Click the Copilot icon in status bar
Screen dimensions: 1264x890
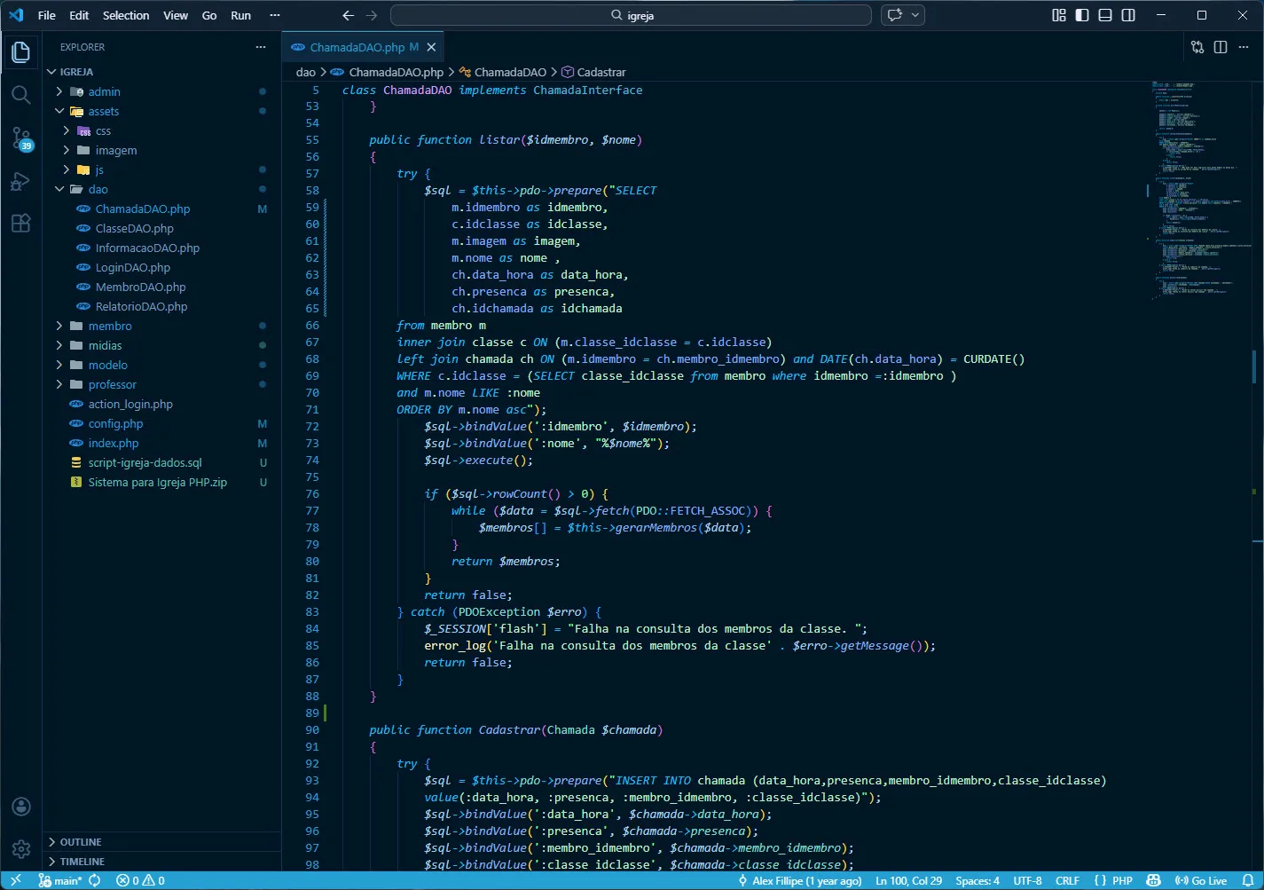[x=1152, y=880]
